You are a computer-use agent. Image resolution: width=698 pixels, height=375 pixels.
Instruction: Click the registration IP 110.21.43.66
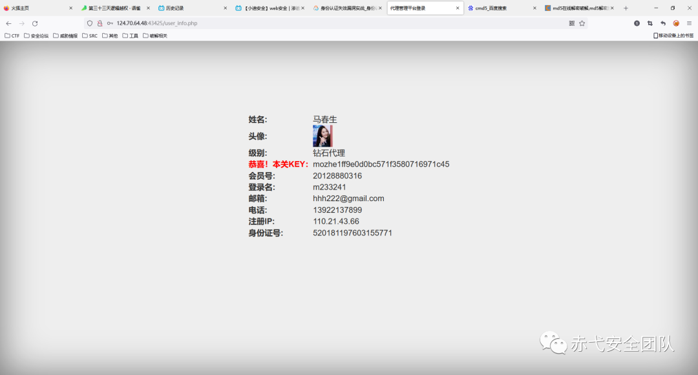(x=336, y=221)
